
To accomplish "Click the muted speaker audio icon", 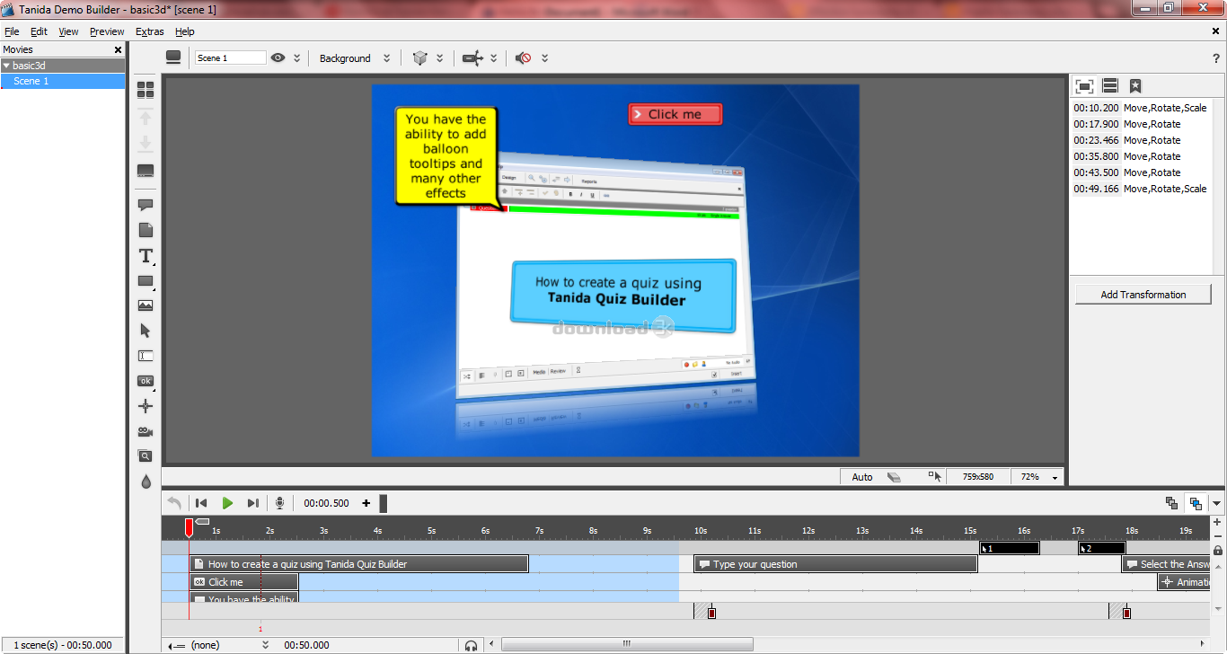I will (x=523, y=57).
